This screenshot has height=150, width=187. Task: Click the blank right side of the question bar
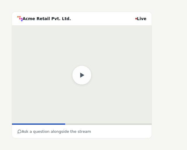[x=121, y=131]
